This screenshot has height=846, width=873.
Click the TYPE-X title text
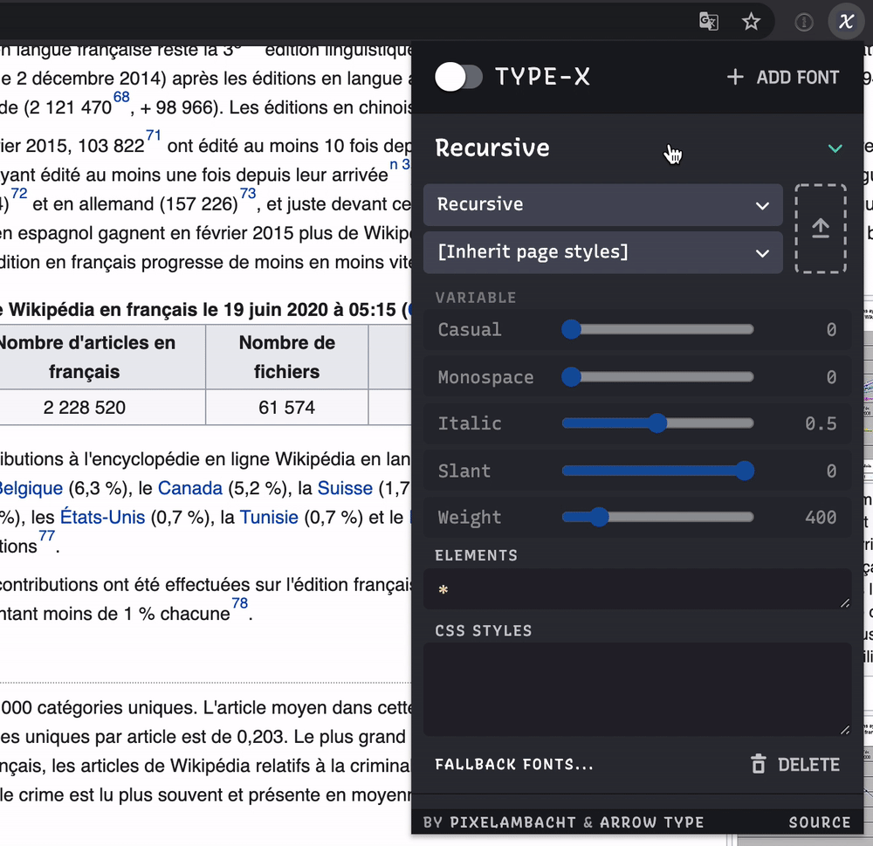(542, 77)
